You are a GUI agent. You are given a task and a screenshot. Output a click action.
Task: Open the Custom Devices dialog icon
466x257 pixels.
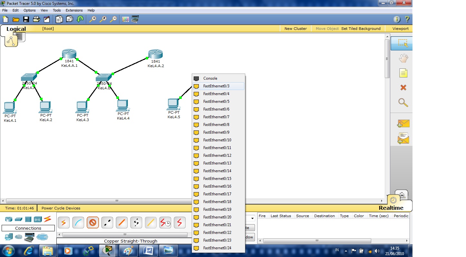pyautogui.click(x=135, y=19)
